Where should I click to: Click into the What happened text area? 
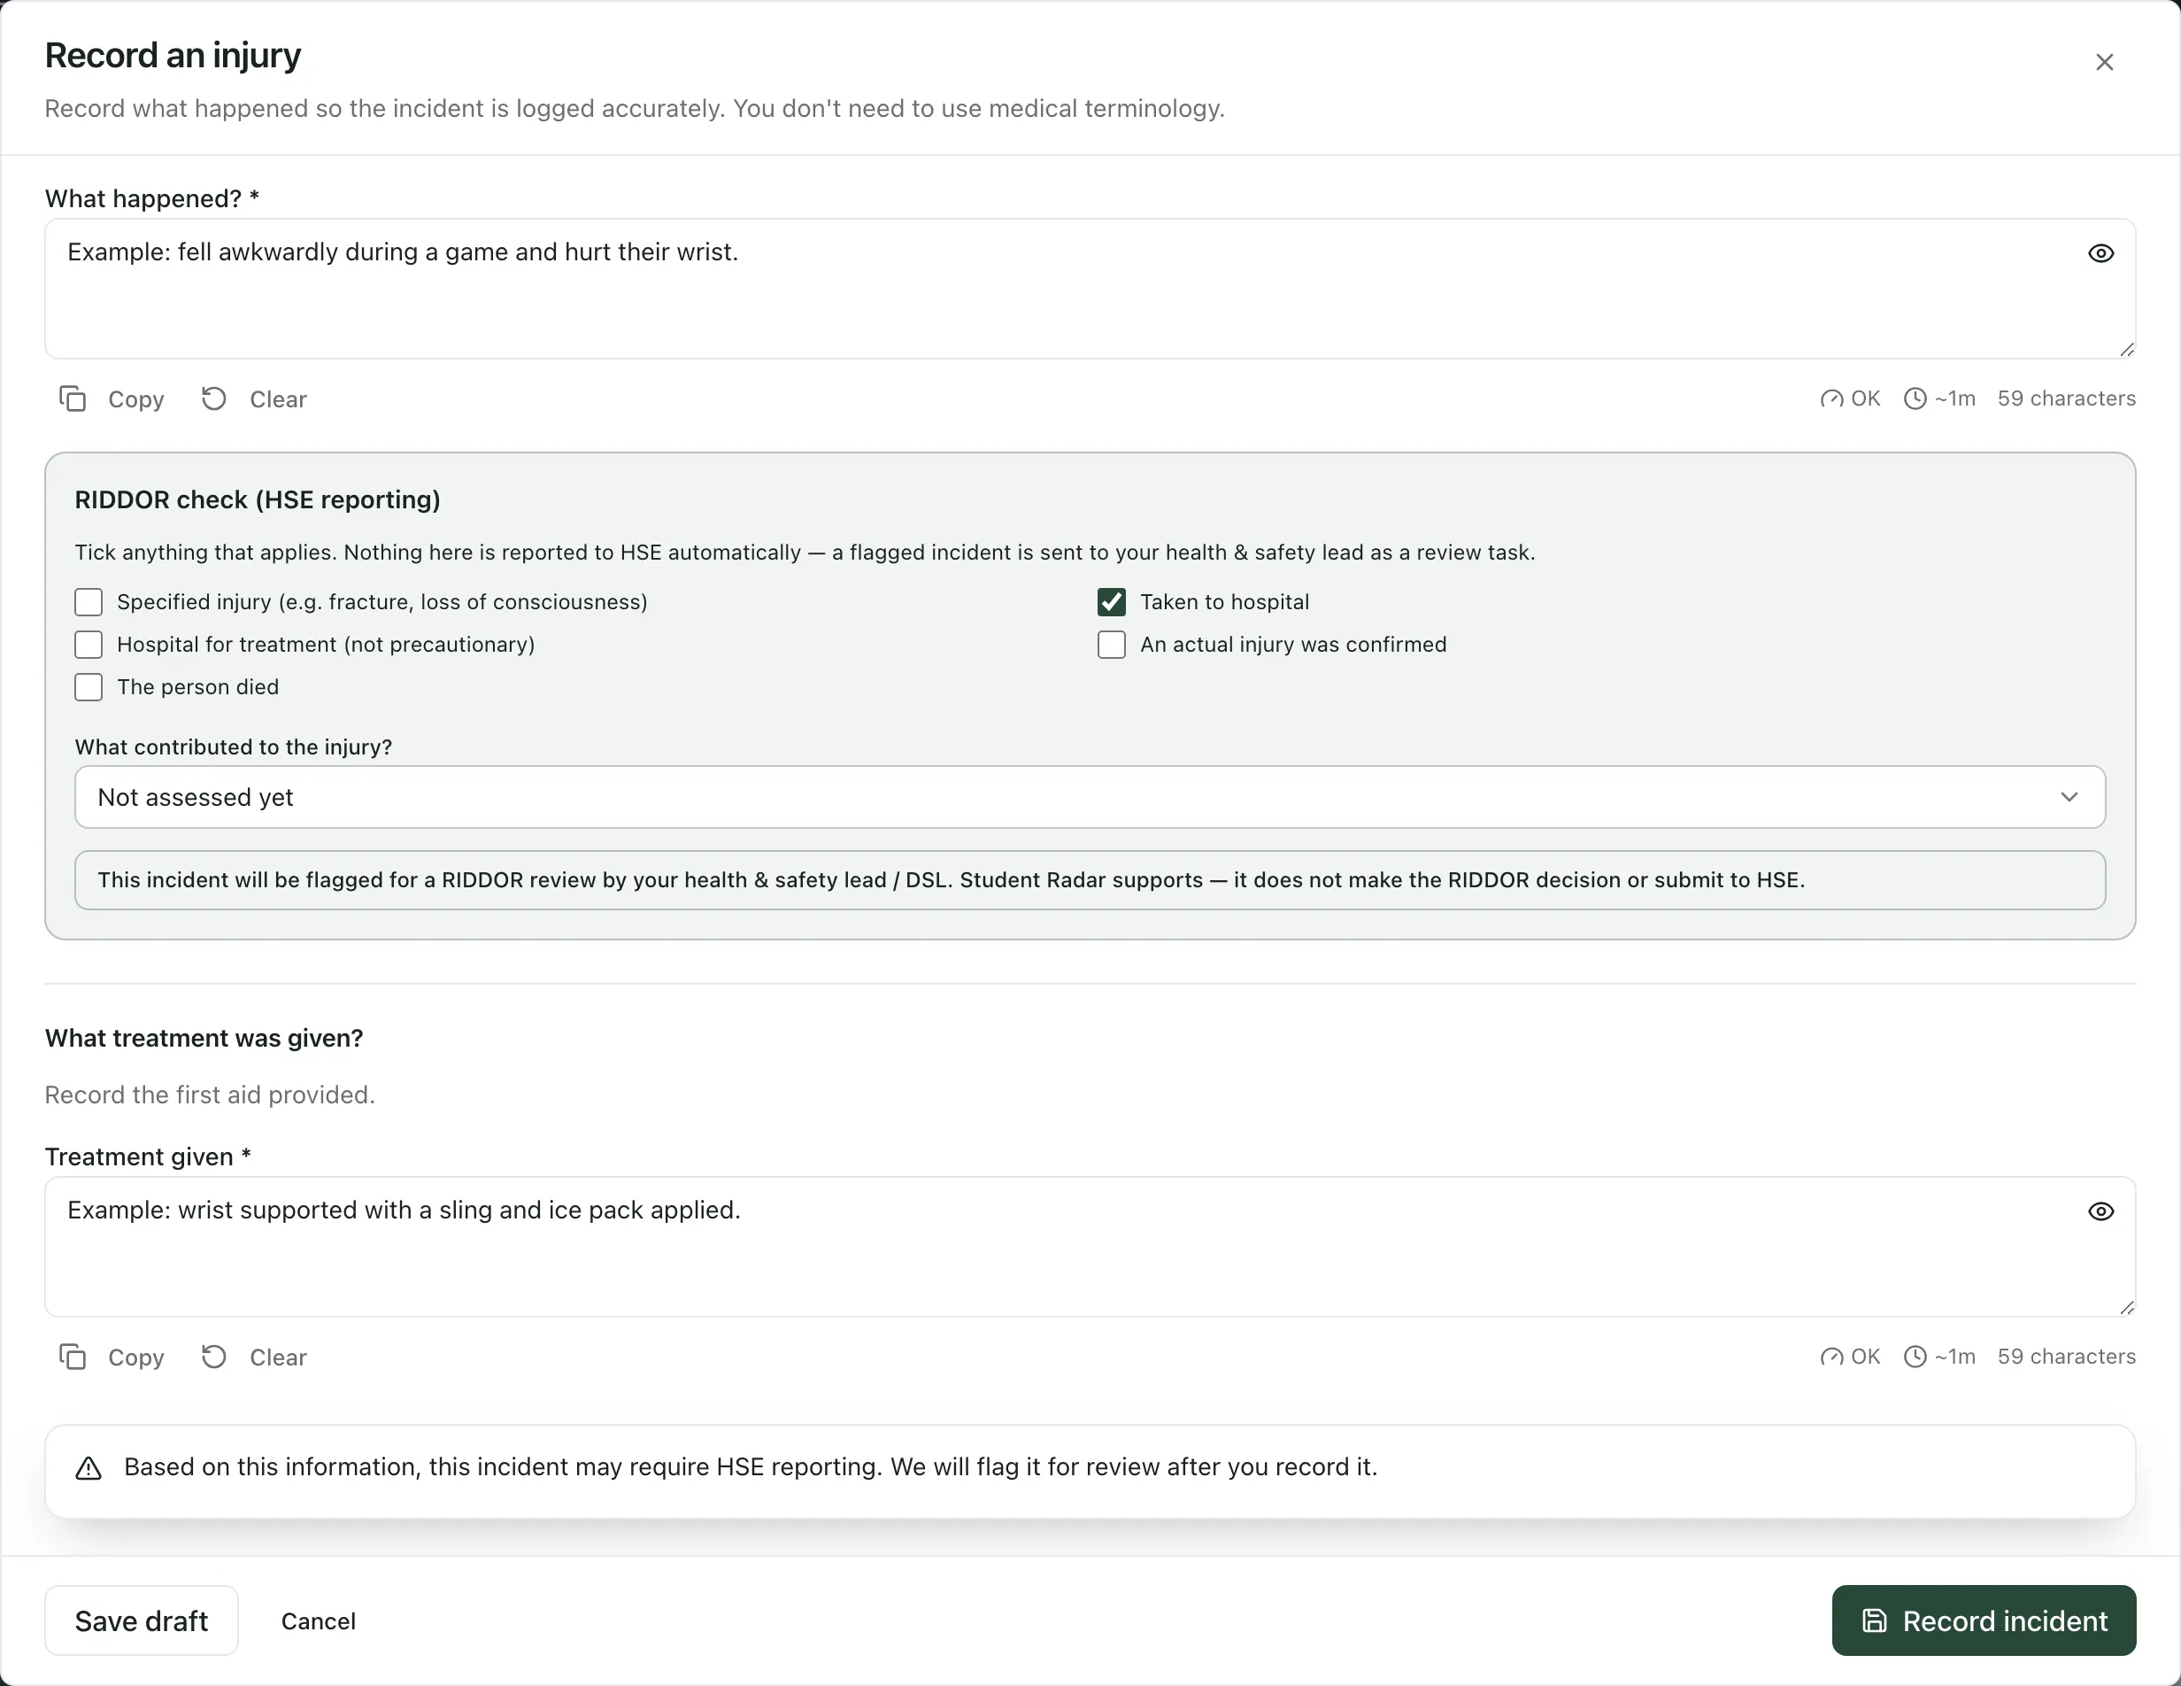click(1090, 289)
